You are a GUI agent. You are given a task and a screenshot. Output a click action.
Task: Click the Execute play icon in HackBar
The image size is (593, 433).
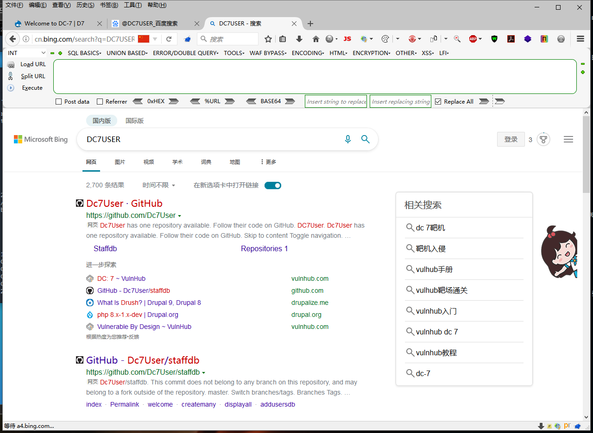11,88
